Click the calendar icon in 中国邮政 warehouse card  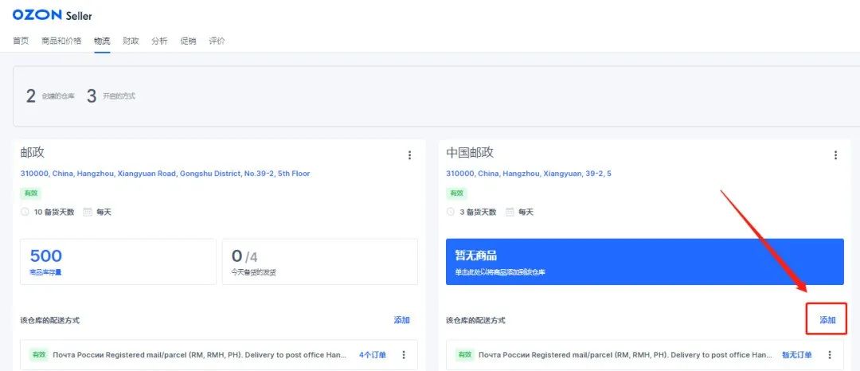510,212
